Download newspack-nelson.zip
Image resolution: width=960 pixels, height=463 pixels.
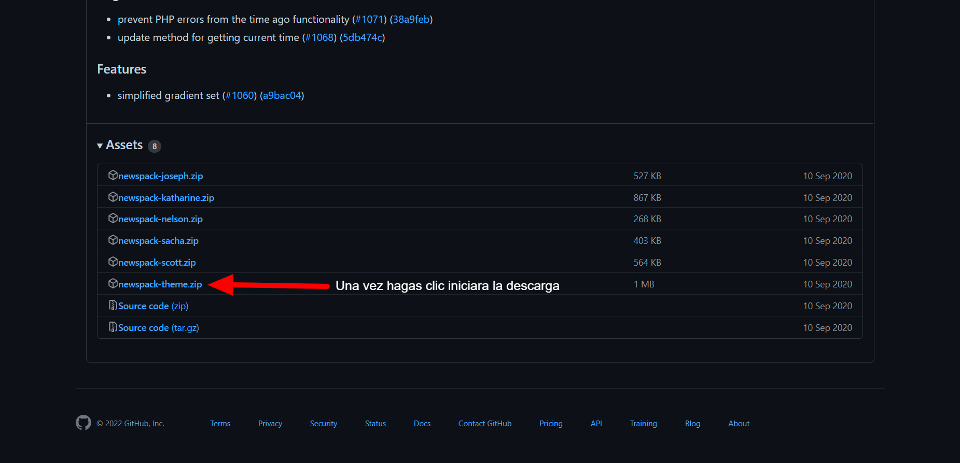[x=160, y=219]
